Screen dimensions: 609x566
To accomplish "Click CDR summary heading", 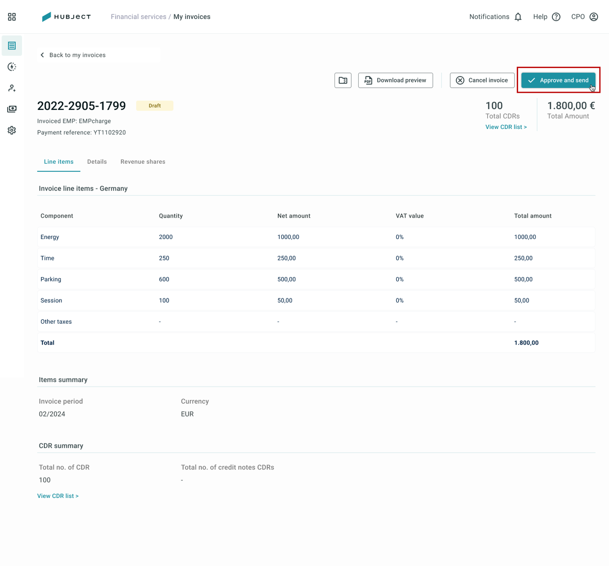I will [61, 446].
